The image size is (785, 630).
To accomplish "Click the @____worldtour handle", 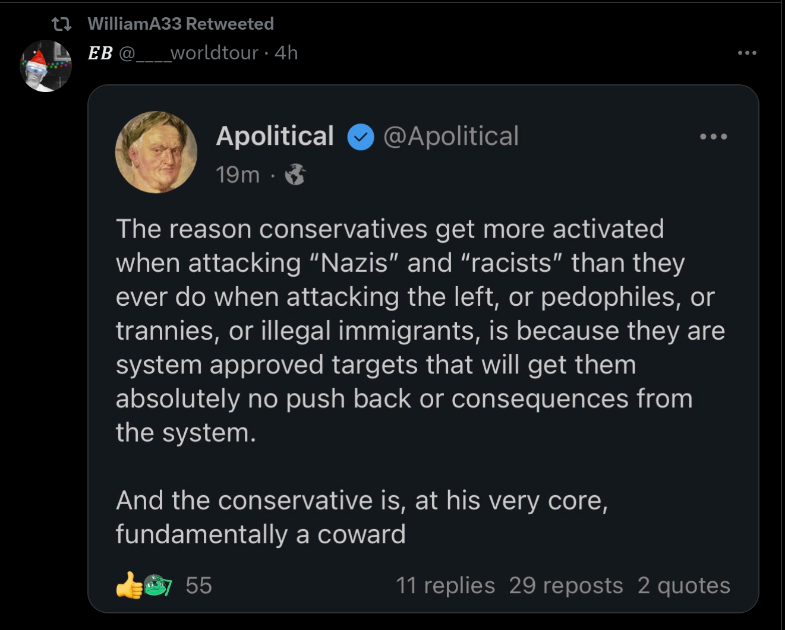I will pyautogui.click(x=188, y=53).
